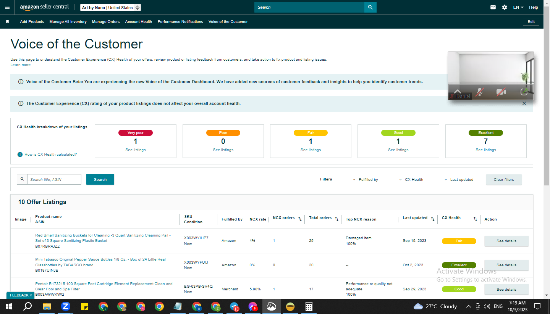
Task: Open Manage All Inventory
Action: 68,22
